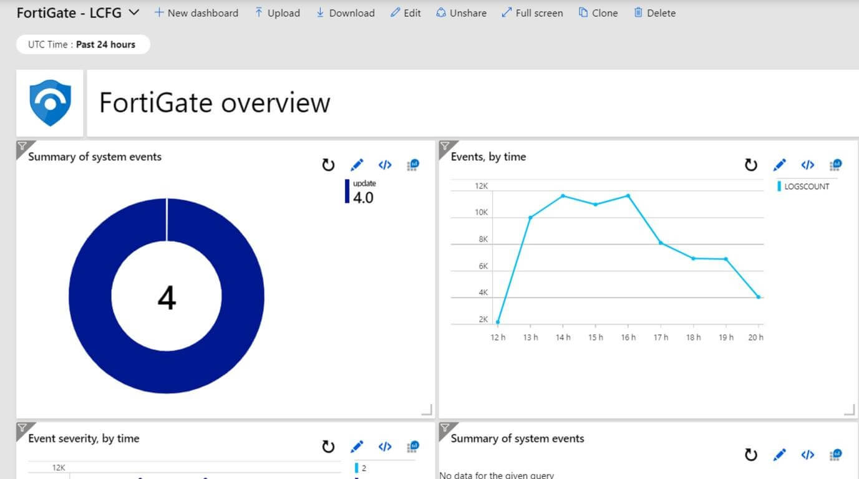Open analytics for first Summary of system events tile
The image size is (859, 479).
tap(413, 165)
